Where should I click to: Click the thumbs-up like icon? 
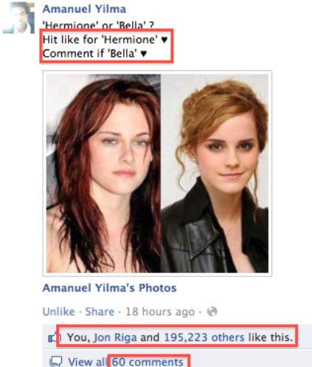pos(55,337)
